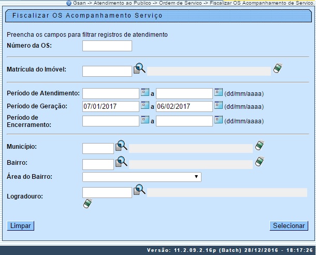Click the grey Município description box
Screen dimensions: 316x255
click(191, 148)
